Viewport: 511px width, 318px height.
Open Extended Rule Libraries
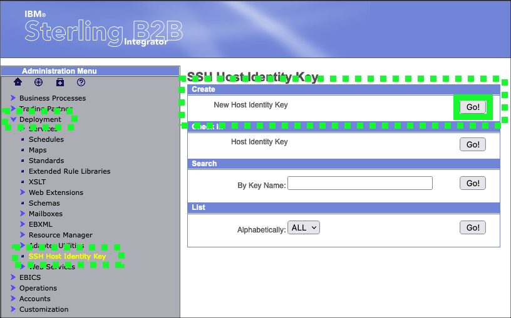(70, 171)
